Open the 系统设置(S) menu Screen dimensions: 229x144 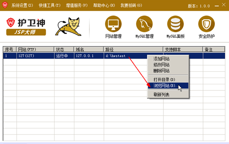pos(22,5)
